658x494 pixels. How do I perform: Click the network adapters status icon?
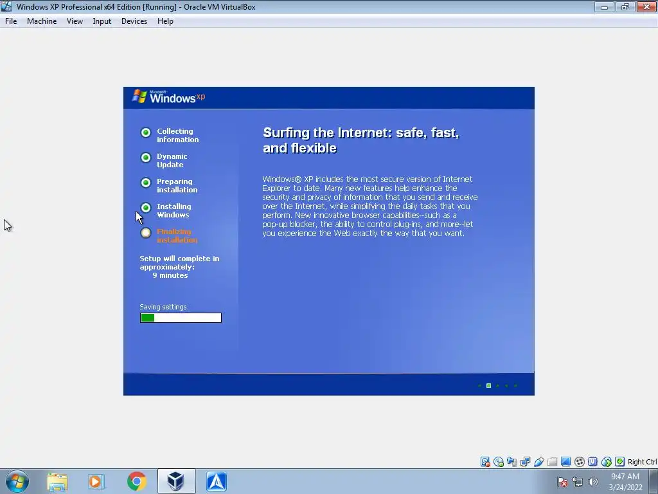(526, 462)
